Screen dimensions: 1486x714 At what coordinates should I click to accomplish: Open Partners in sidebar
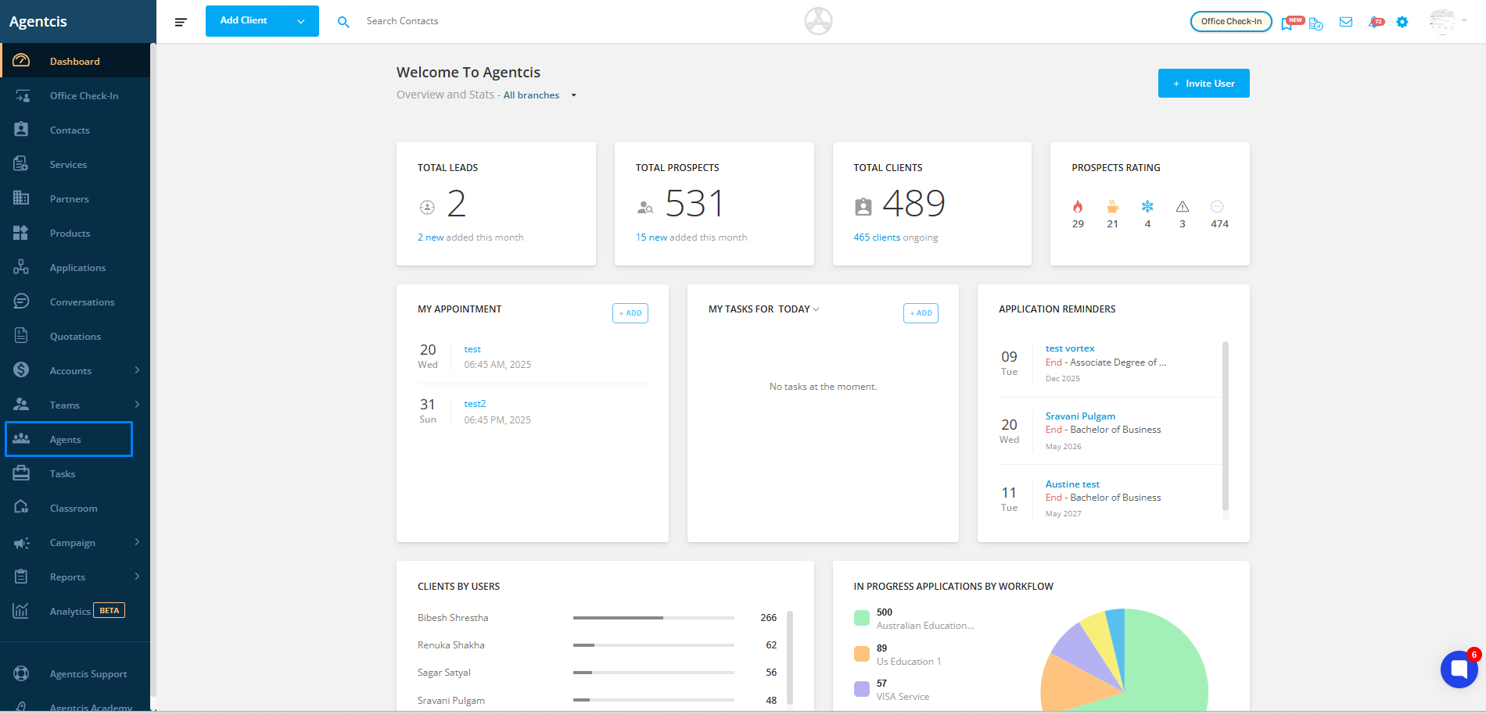click(x=75, y=198)
